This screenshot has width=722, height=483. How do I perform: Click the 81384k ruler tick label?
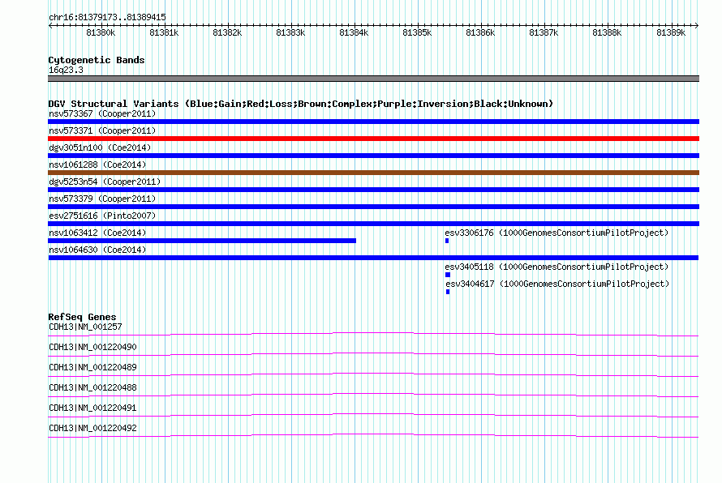354,32
